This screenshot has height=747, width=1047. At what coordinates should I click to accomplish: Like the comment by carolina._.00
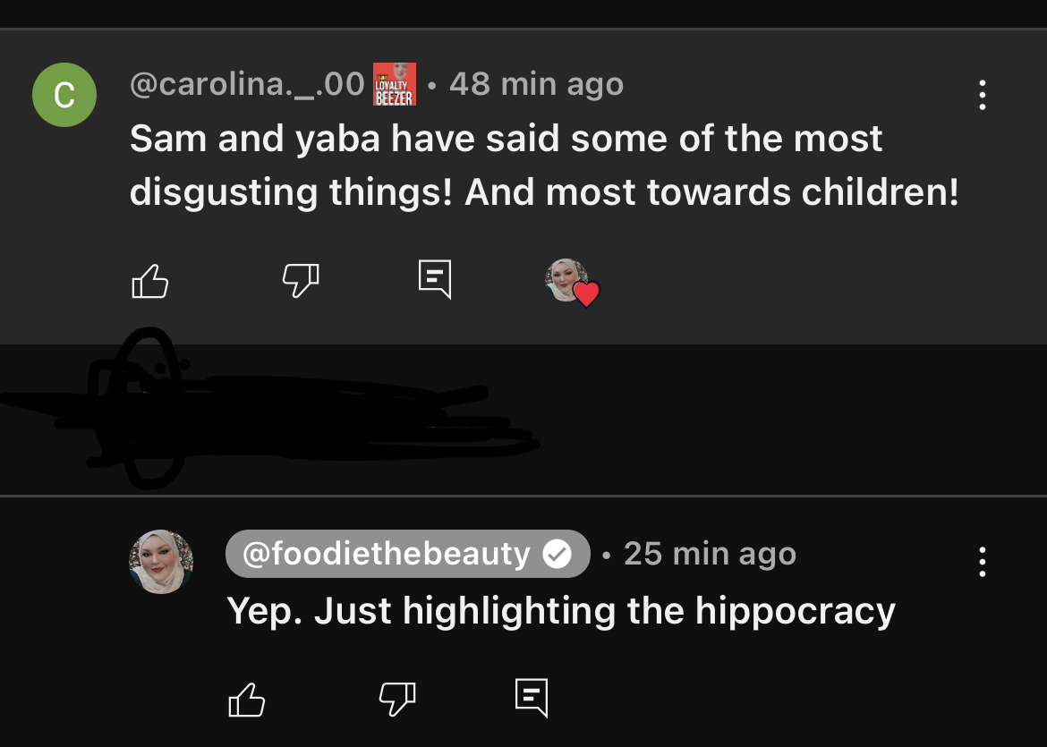click(x=150, y=281)
